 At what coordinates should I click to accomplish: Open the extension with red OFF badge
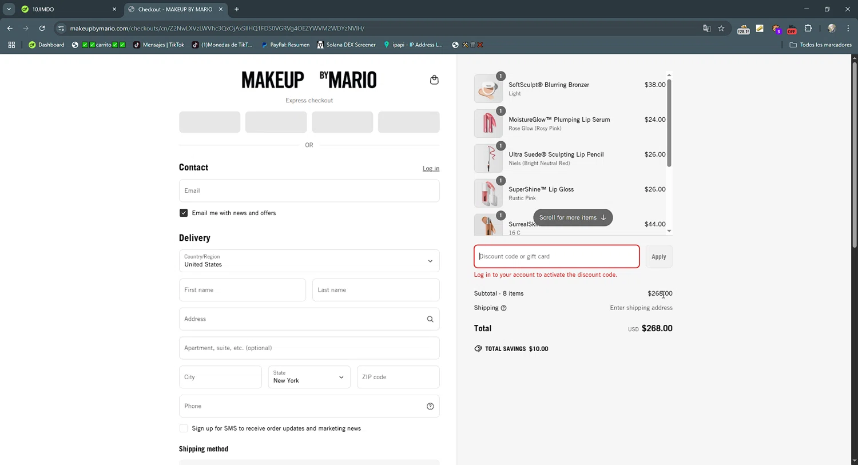click(792, 29)
